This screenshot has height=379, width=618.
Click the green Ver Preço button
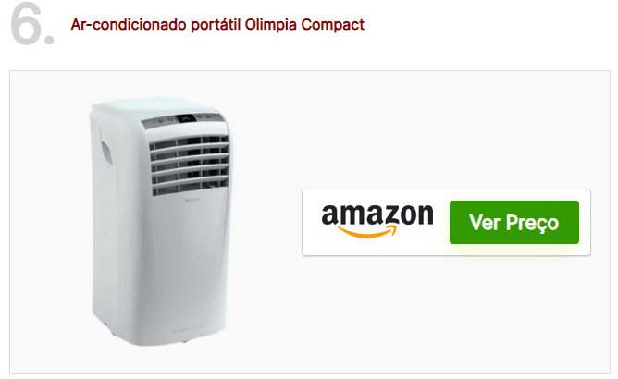[514, 222]
